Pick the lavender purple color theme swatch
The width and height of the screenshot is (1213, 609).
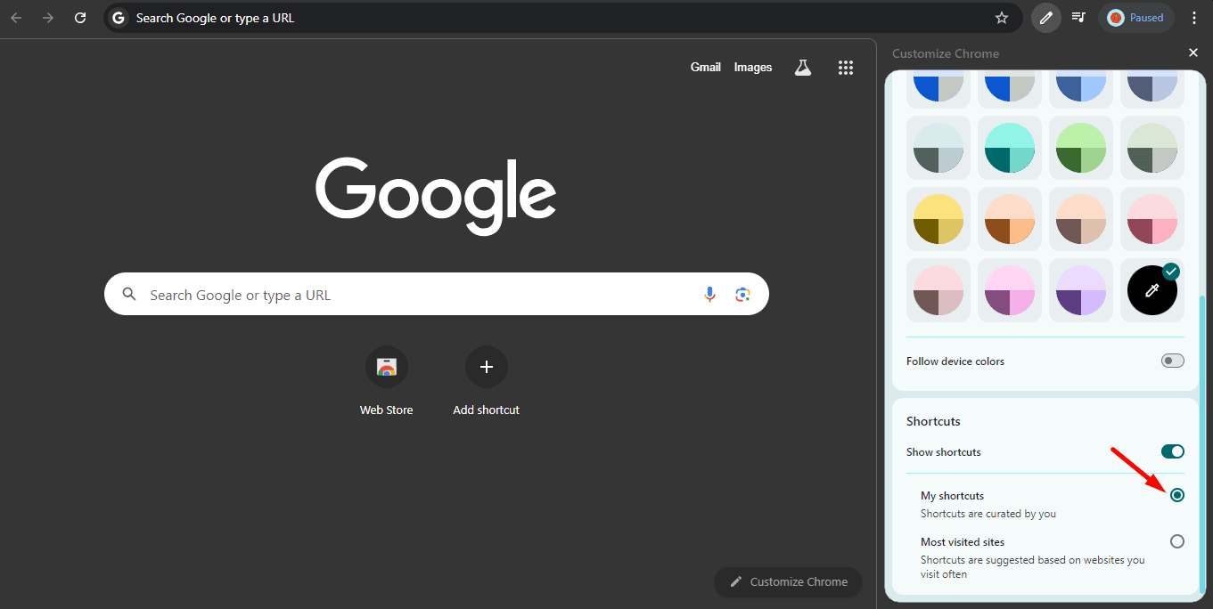coord(1081,290)
